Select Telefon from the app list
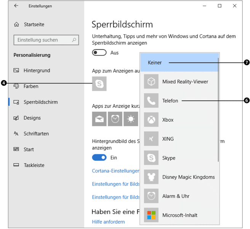Screen dimensions: 250x229 pos(179,101)
